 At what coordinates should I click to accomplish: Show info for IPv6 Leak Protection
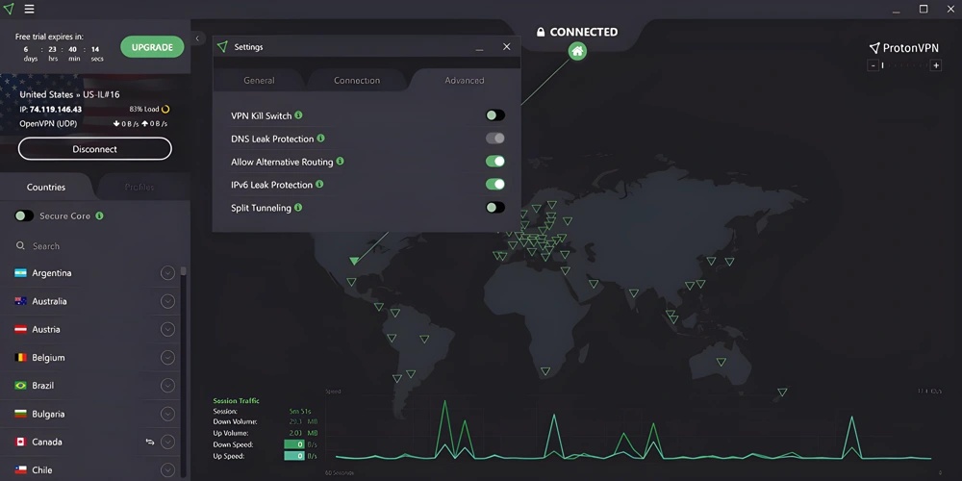[x=319, y=184]
